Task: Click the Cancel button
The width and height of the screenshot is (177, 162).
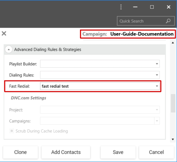Action: [156, 152]
